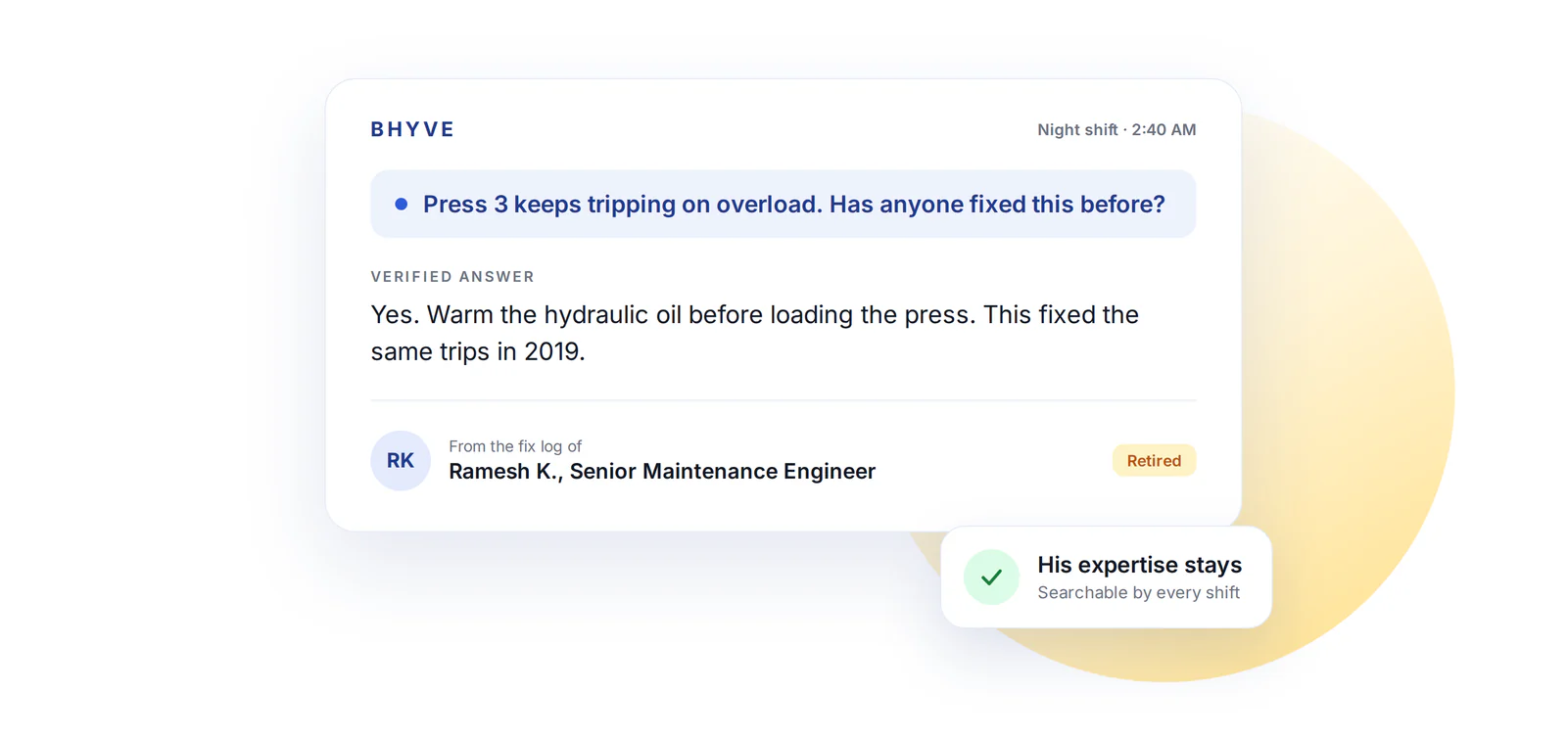Screen dimensions: 1567x738
Task: Select the RK avatar circle
Action: coord(401,460)
